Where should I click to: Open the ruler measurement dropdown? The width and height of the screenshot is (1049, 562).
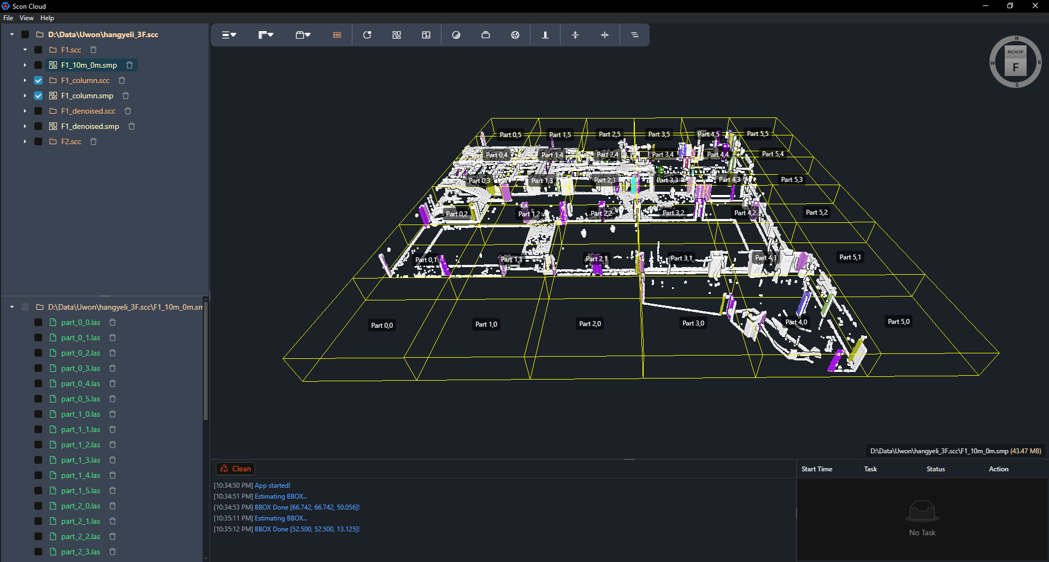tap(266, 35)
